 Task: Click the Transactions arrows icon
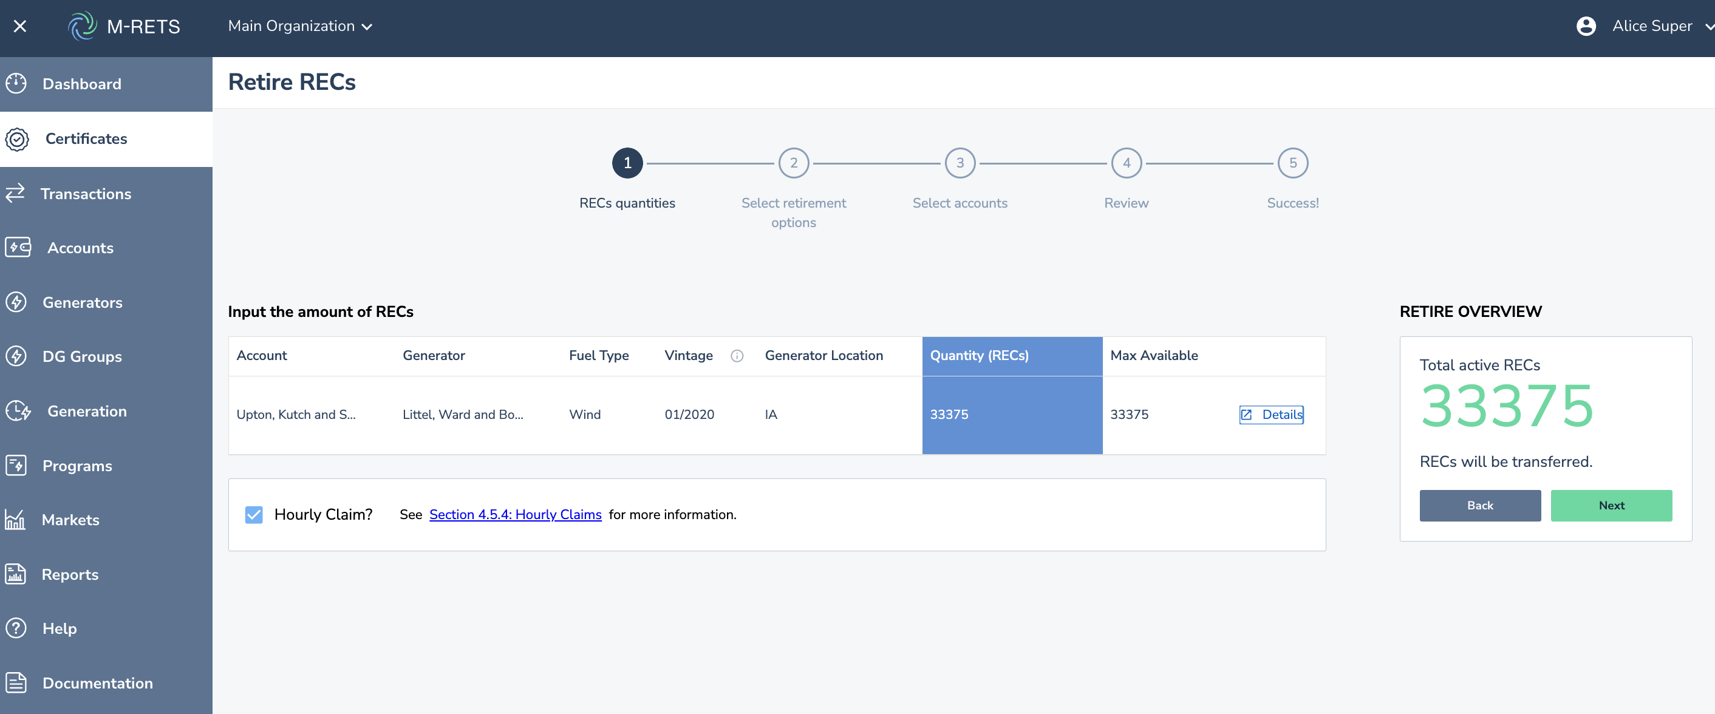[15, 194]
